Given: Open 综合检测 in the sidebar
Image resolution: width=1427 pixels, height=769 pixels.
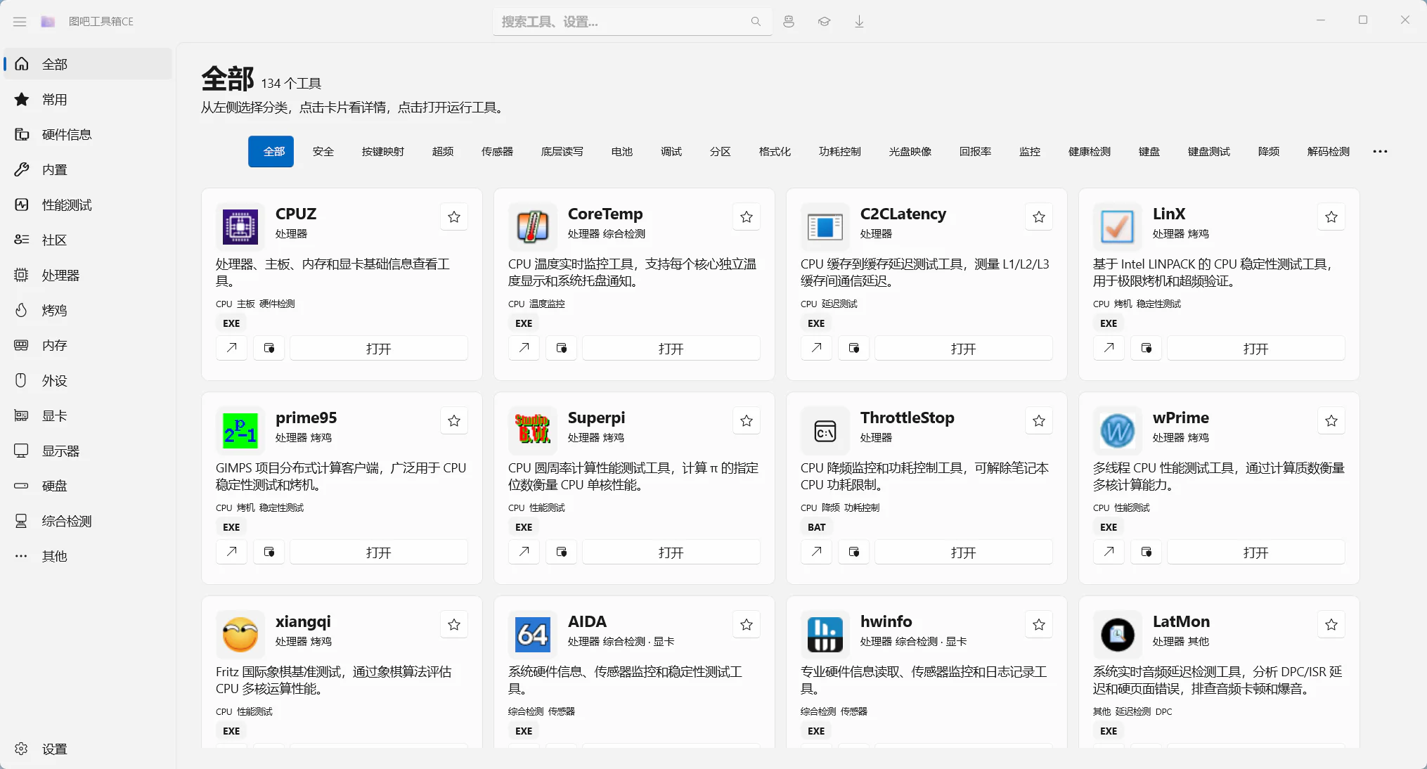Looking at the screenshot, I should (x=88, y=521).
